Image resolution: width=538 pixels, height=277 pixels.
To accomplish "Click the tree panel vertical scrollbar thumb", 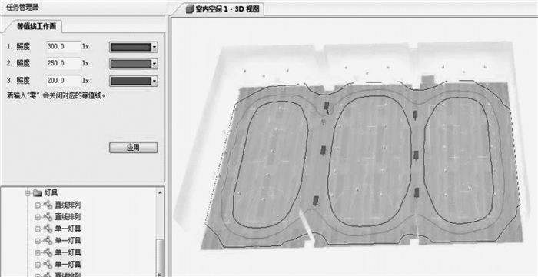I will tap(160, 258).
